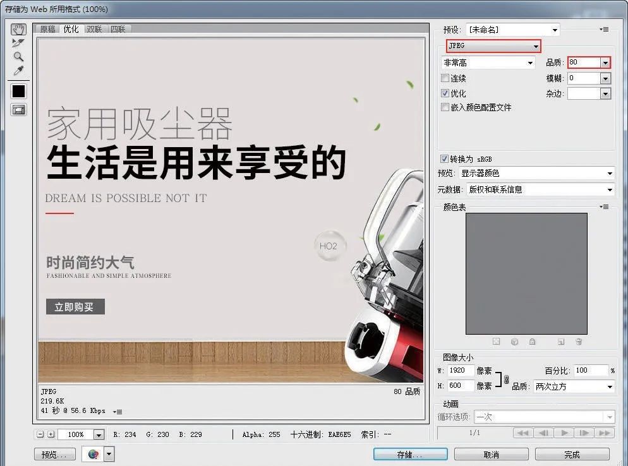Open the color table panel menu icon
Screen dimensions: 628x466
pos(604,206)
